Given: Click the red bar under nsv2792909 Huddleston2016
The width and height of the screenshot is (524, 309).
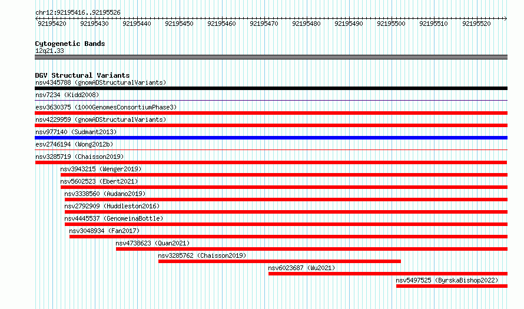Looking at the screenshot, I should tap(286, 212).
